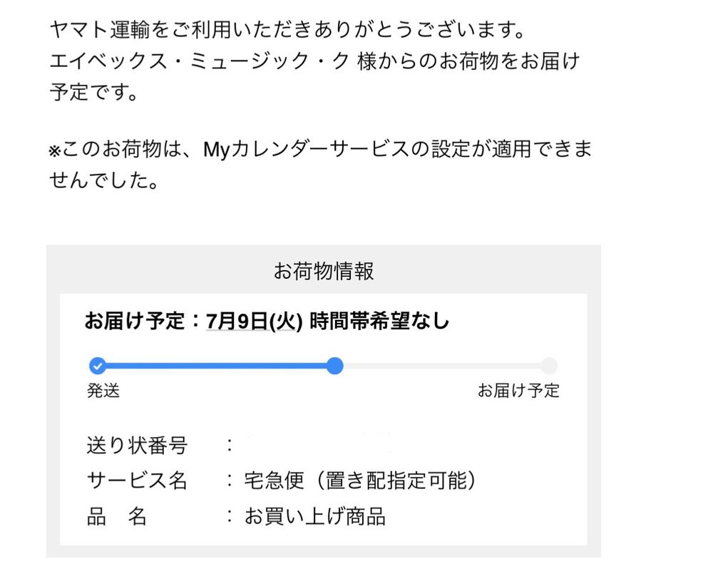Click the エイベックス・ミュージック sender name
Screen dimensions: 713x576
tap(199, 61)
